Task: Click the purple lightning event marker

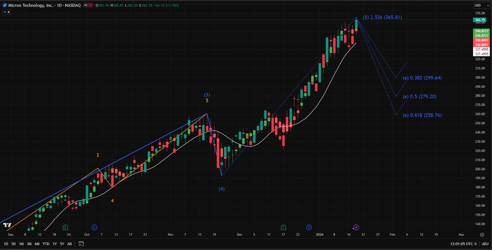Action: [x=355, y=227]
